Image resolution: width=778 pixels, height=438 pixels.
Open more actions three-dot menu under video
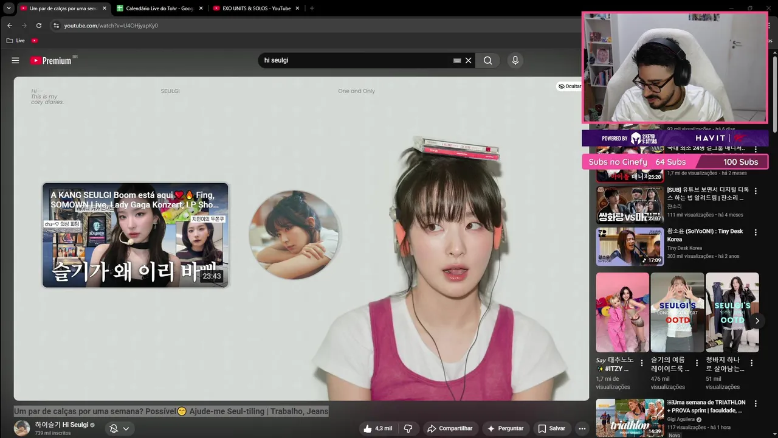click(x=582, y=428)
